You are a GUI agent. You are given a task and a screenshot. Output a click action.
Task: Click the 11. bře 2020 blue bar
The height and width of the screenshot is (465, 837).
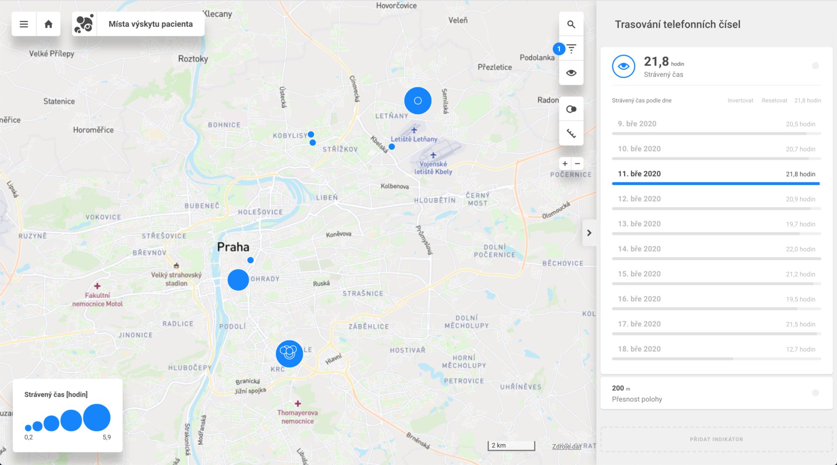[715, 184]
